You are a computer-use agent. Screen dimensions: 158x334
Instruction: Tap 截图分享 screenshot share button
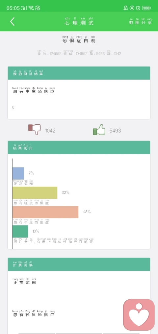(x=141, y=21)
